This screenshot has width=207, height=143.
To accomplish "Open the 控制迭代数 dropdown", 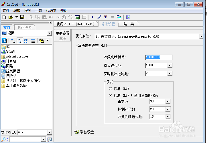I will (168, 109).
